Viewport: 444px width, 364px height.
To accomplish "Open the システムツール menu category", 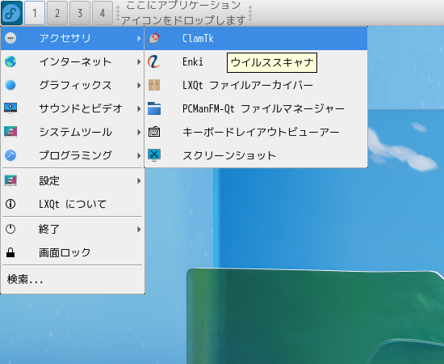I will coord(73,132).
